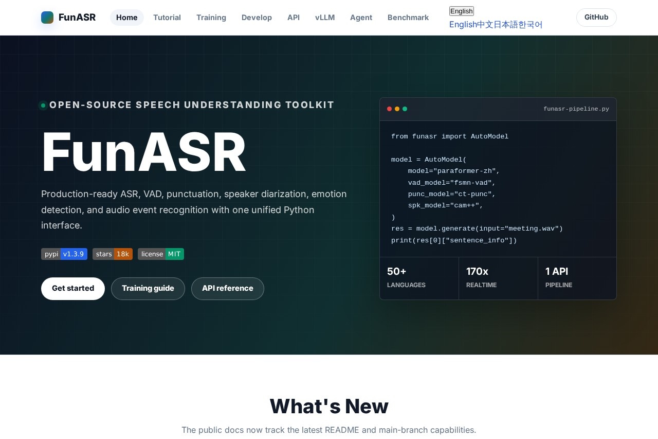Switch site language to 中文
This screenshot has width=658, height=439.
pyautogui.click(x=485, y=25)
